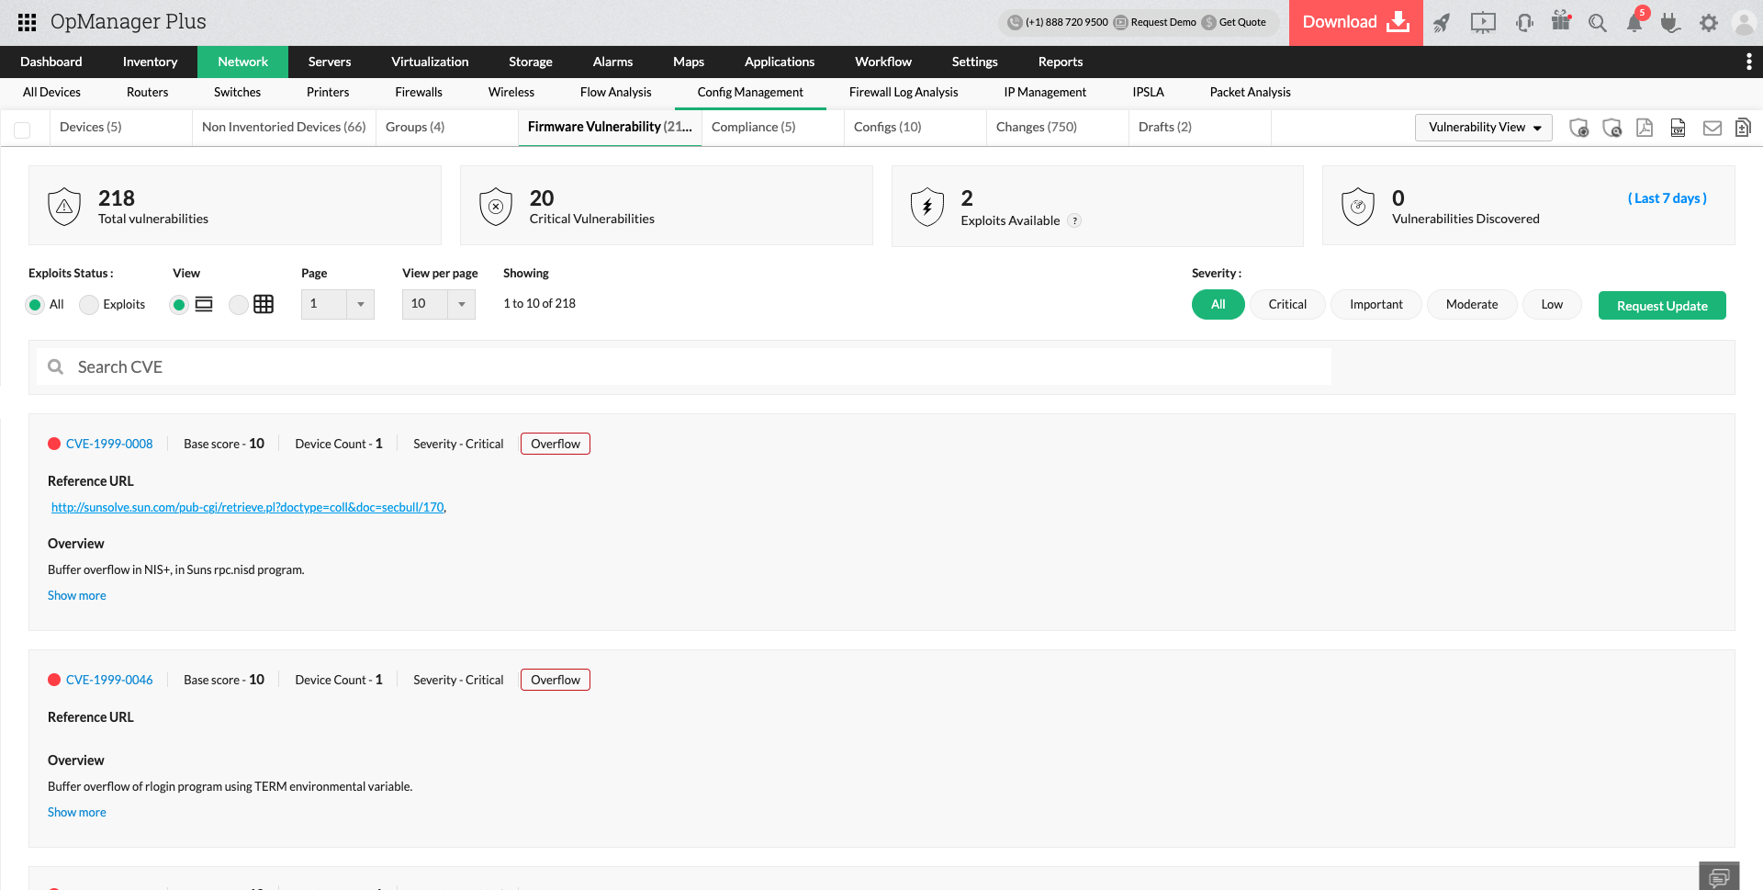Click the Request Demo link
The height and width of the screenshot is (890, 1763).
point(1163,23)
